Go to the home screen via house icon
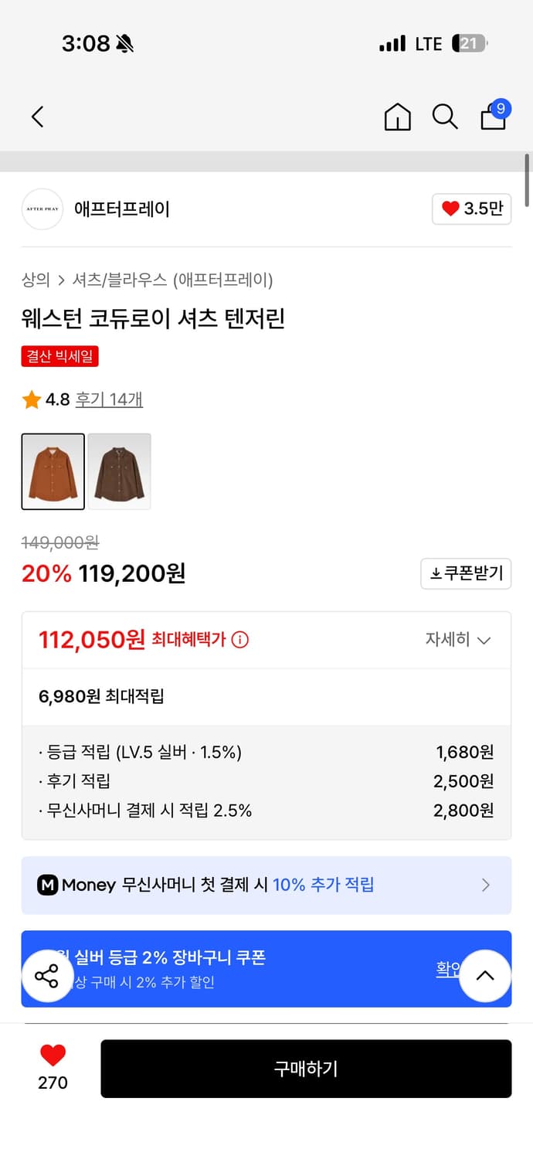This screenshot has height=1159, width=533. pos(396,118)
